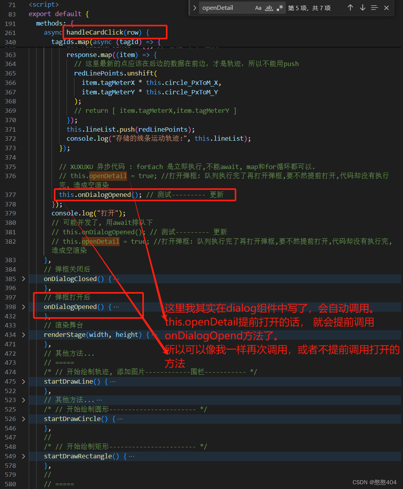Go to next openDetail match
Image resolution: width=403 pixels, height=489 pixels.
click(x=362, y=7)
